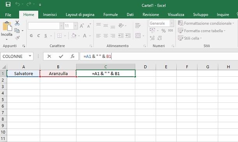This screenshot has width=238, height=142.
Task: Click the Increase decimal icon
Action: [152, 38]
